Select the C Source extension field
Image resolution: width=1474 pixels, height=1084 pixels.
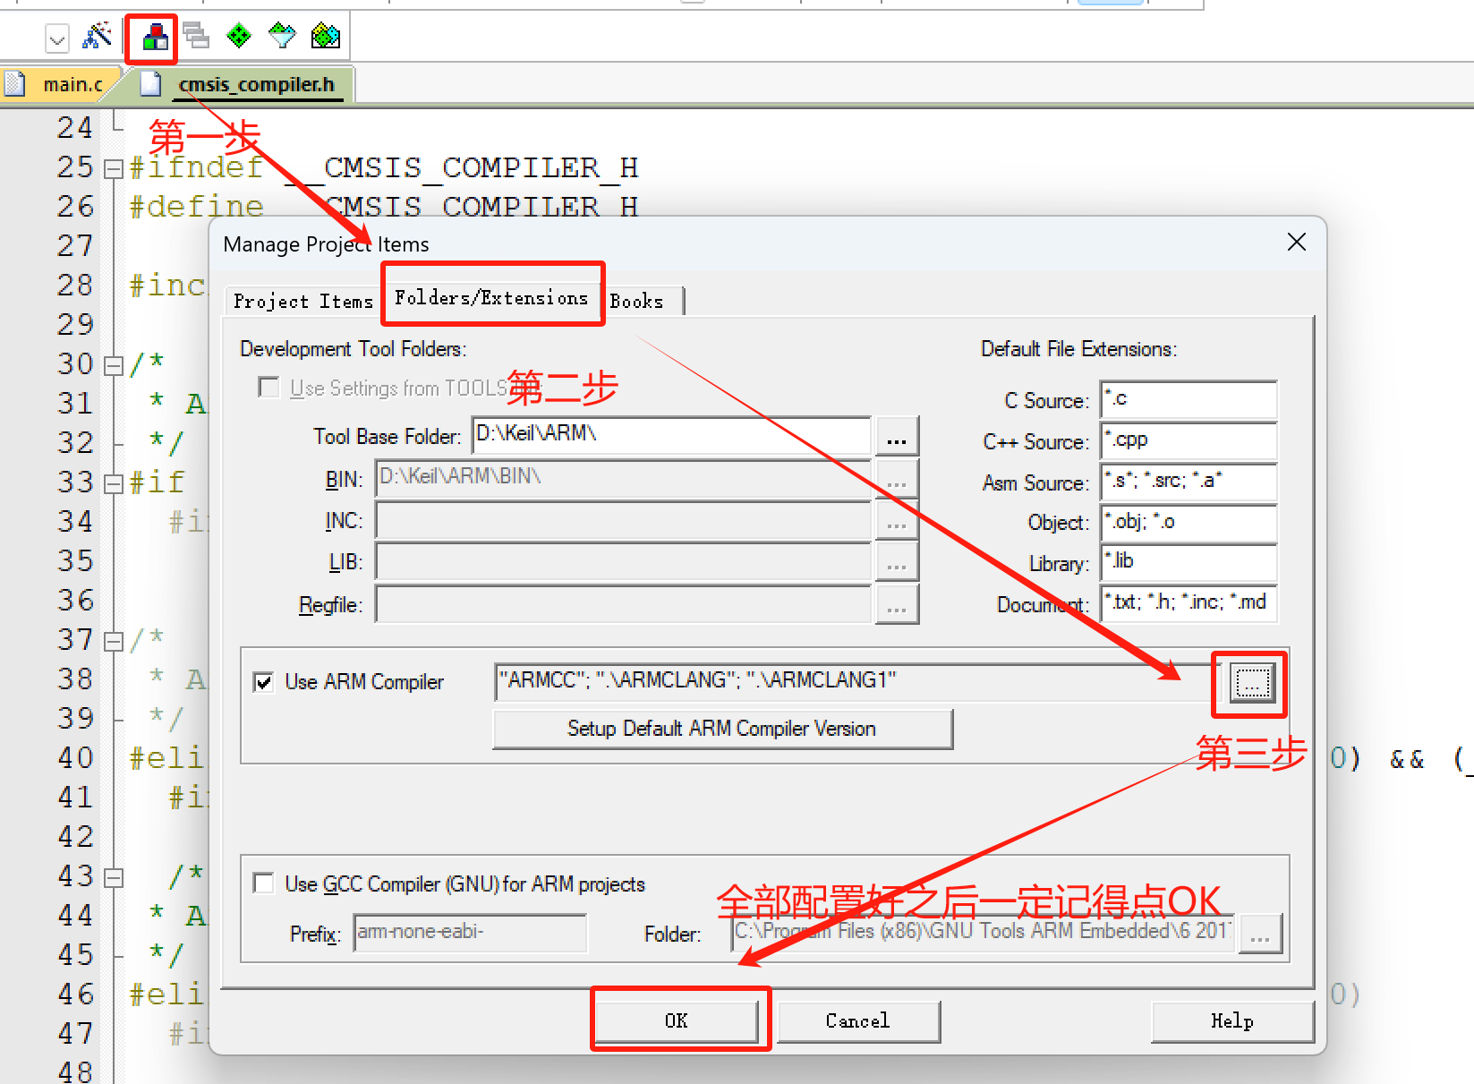(1188, 400)
